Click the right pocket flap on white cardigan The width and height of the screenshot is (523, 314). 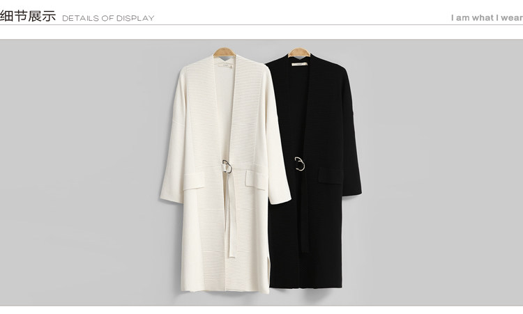(256, 180)
